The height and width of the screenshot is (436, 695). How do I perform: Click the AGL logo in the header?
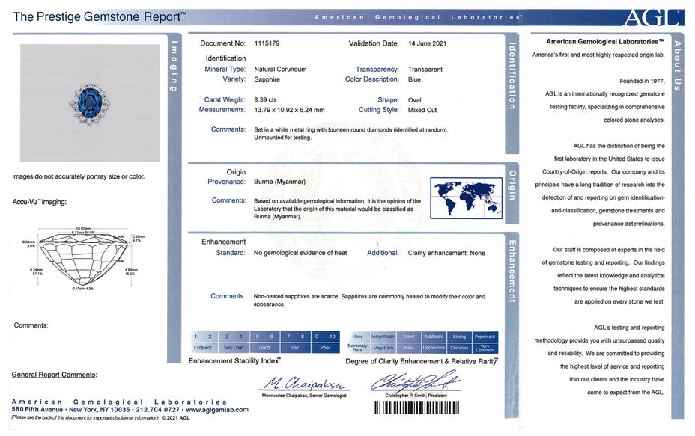click(x=653, y=16)
